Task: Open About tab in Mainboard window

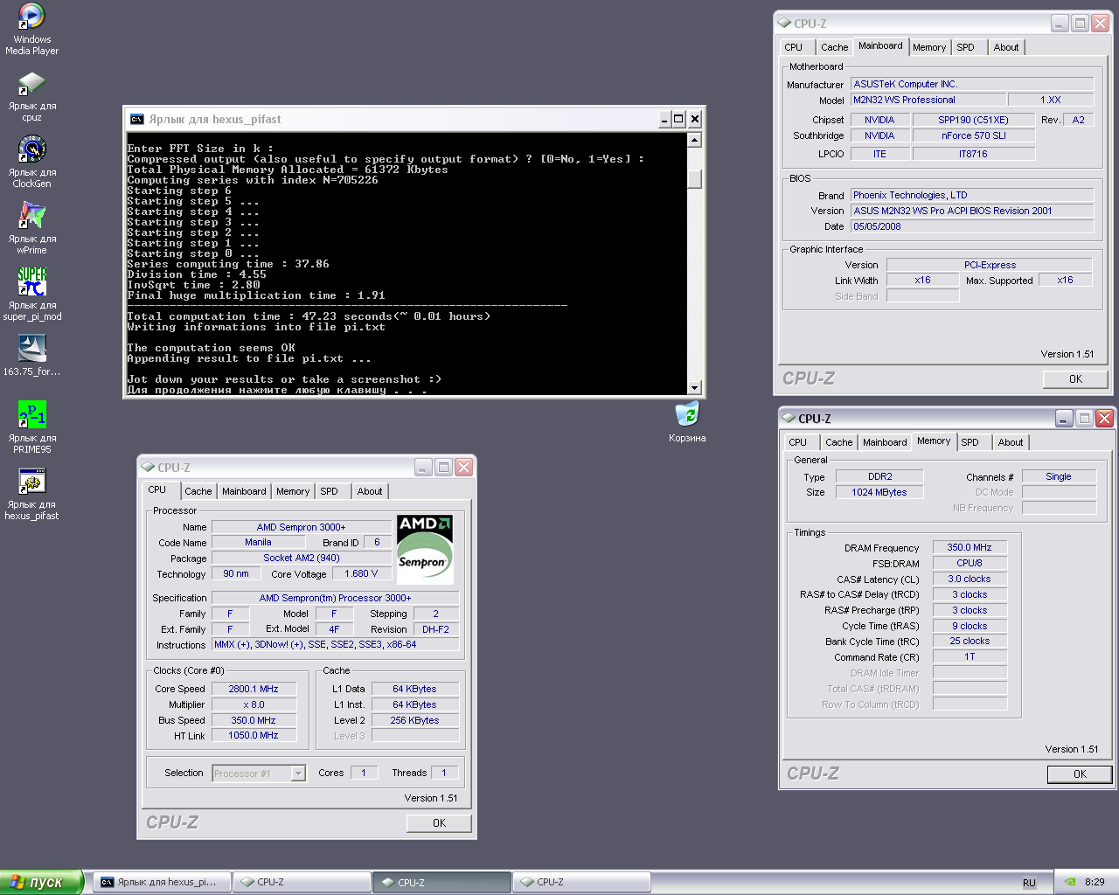Action: [1006, 47]
